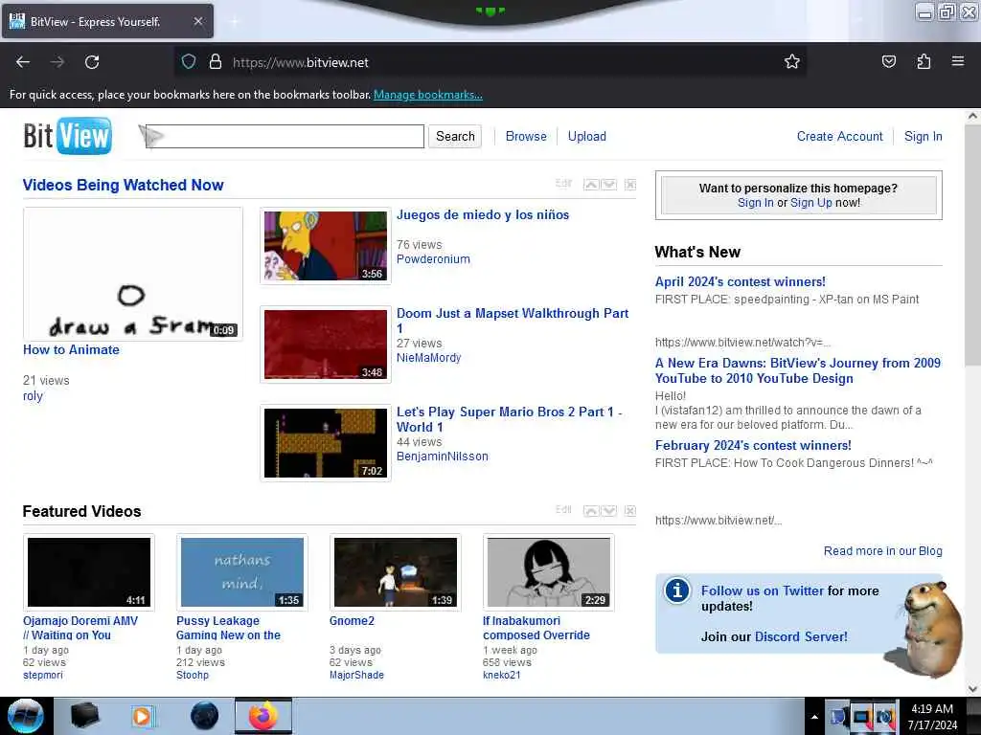Image resolution: width=981 pixels, height=735 pixels.
Task: Visit BenjaminNilsson's channel
Action: (x=443, y=457)
